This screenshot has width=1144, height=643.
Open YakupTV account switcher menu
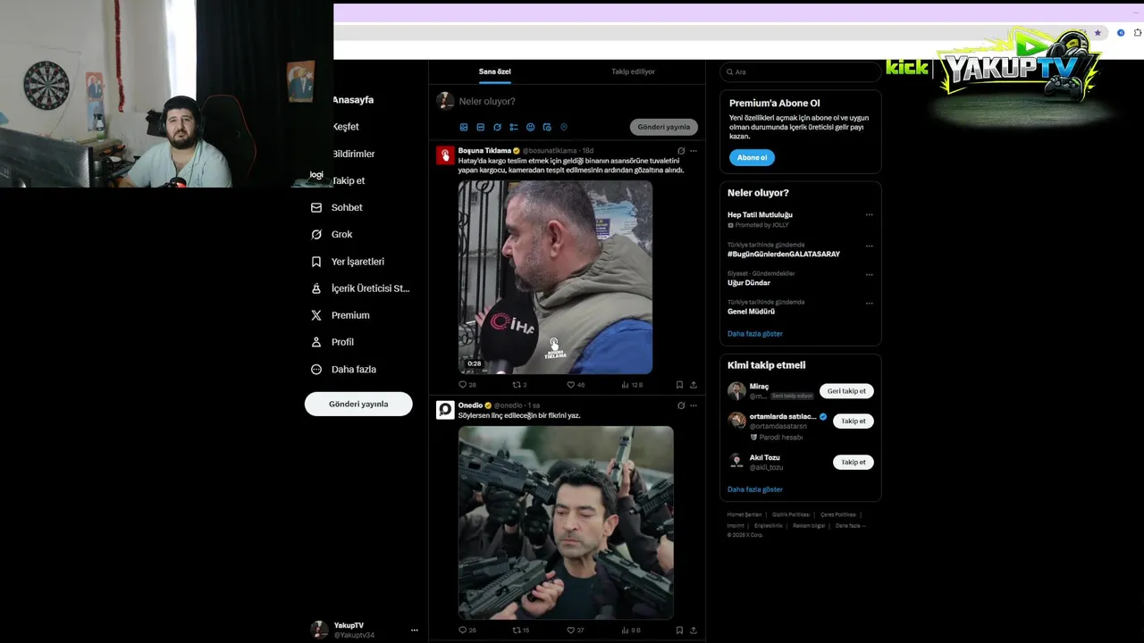[x=364, y=630]
